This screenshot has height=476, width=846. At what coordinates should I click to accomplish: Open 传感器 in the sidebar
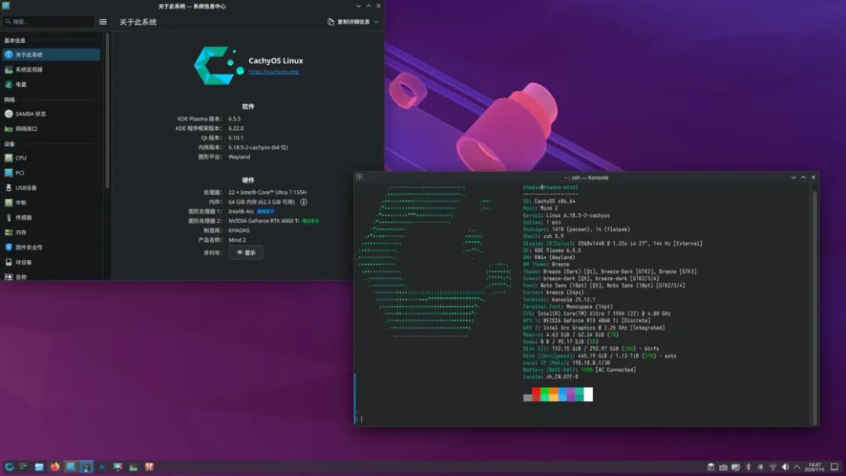point(51,217)
